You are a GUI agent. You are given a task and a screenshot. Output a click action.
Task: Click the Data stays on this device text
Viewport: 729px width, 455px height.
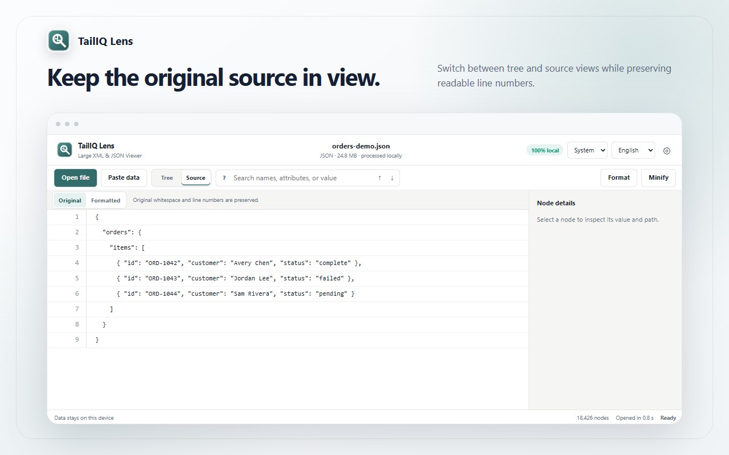tap(84, 418)
